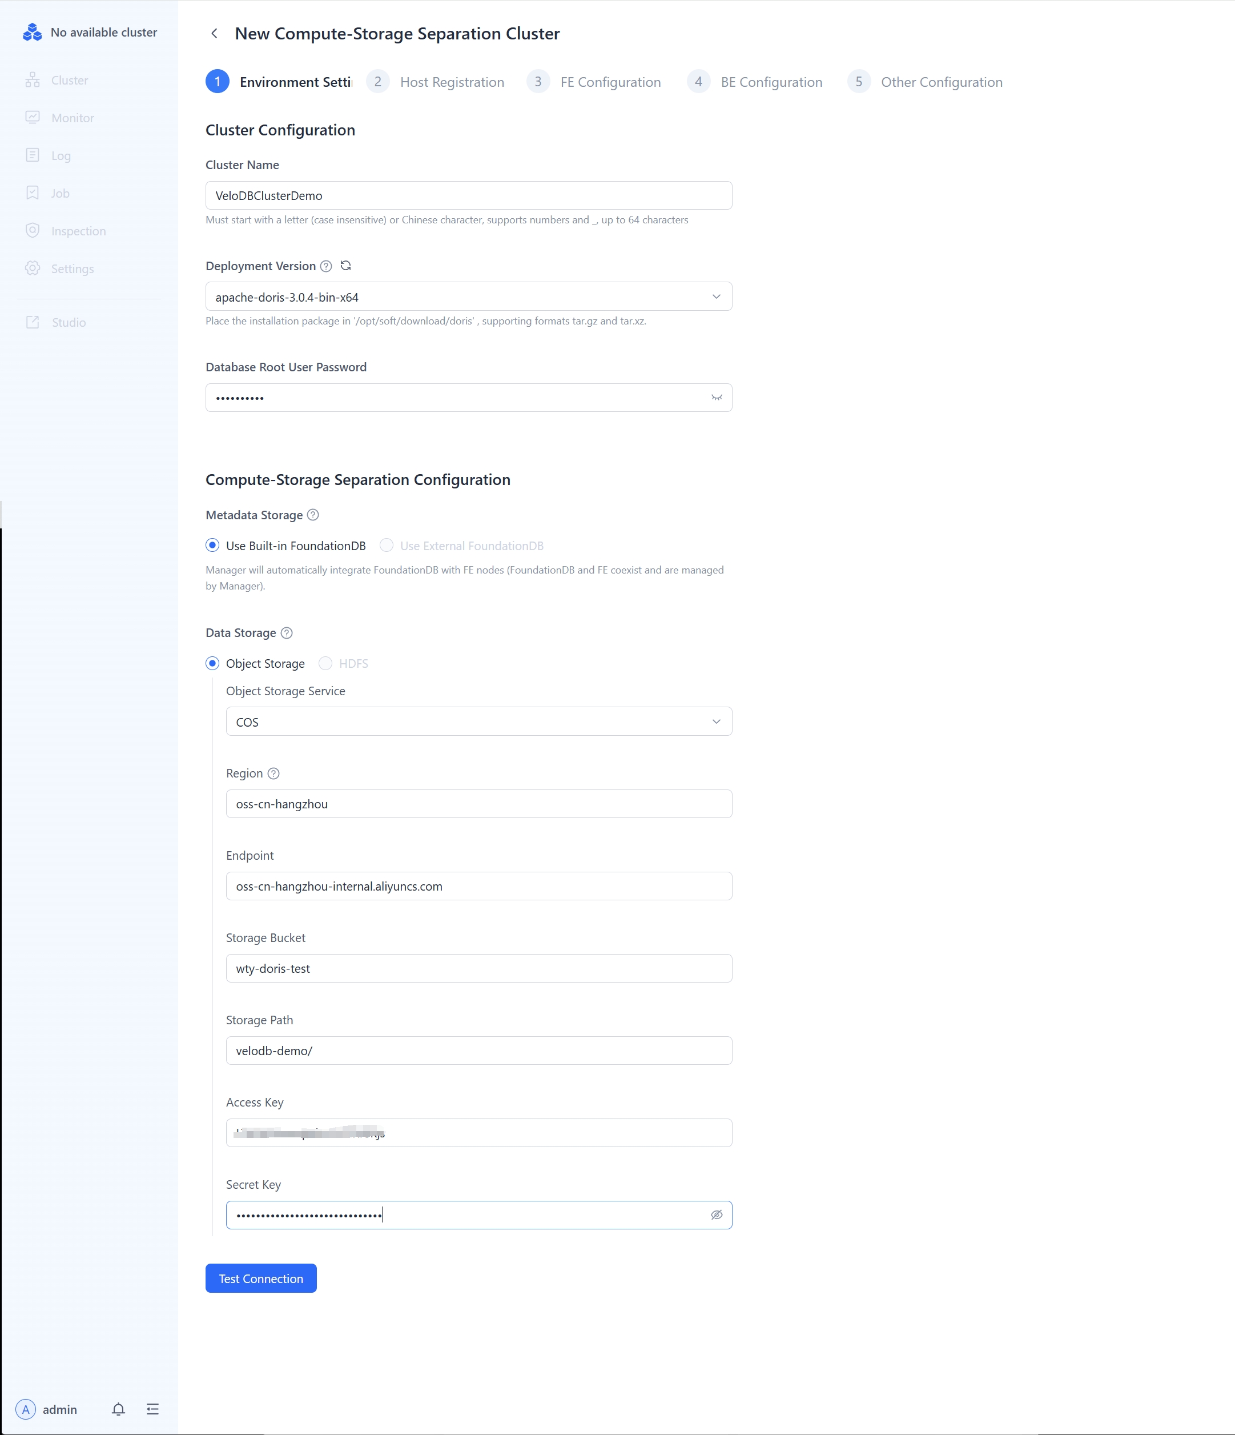1235x1435 pixels.
Task: Click the back arrow beside the page title
Action: click(x=215, y=33)
